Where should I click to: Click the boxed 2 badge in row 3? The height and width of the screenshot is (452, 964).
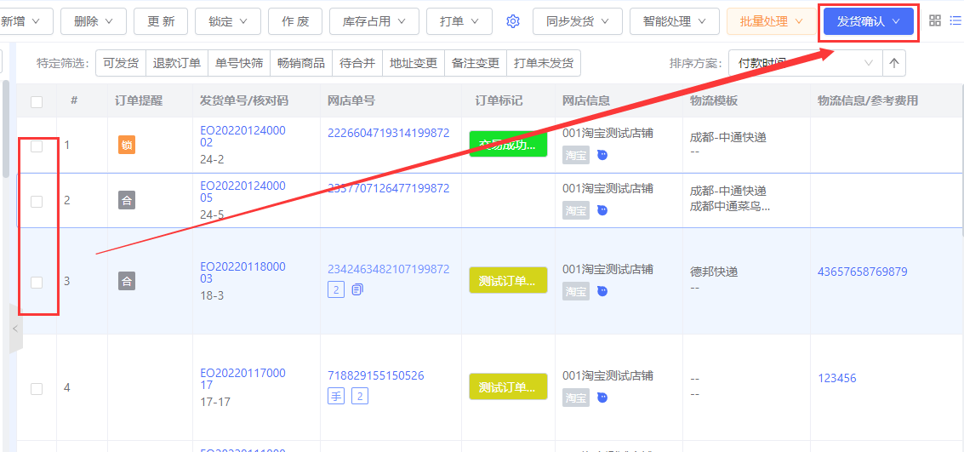click(336, 289)
